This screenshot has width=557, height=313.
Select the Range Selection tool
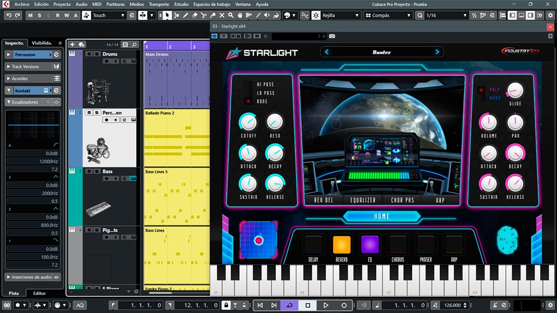[x=176, y=15]
